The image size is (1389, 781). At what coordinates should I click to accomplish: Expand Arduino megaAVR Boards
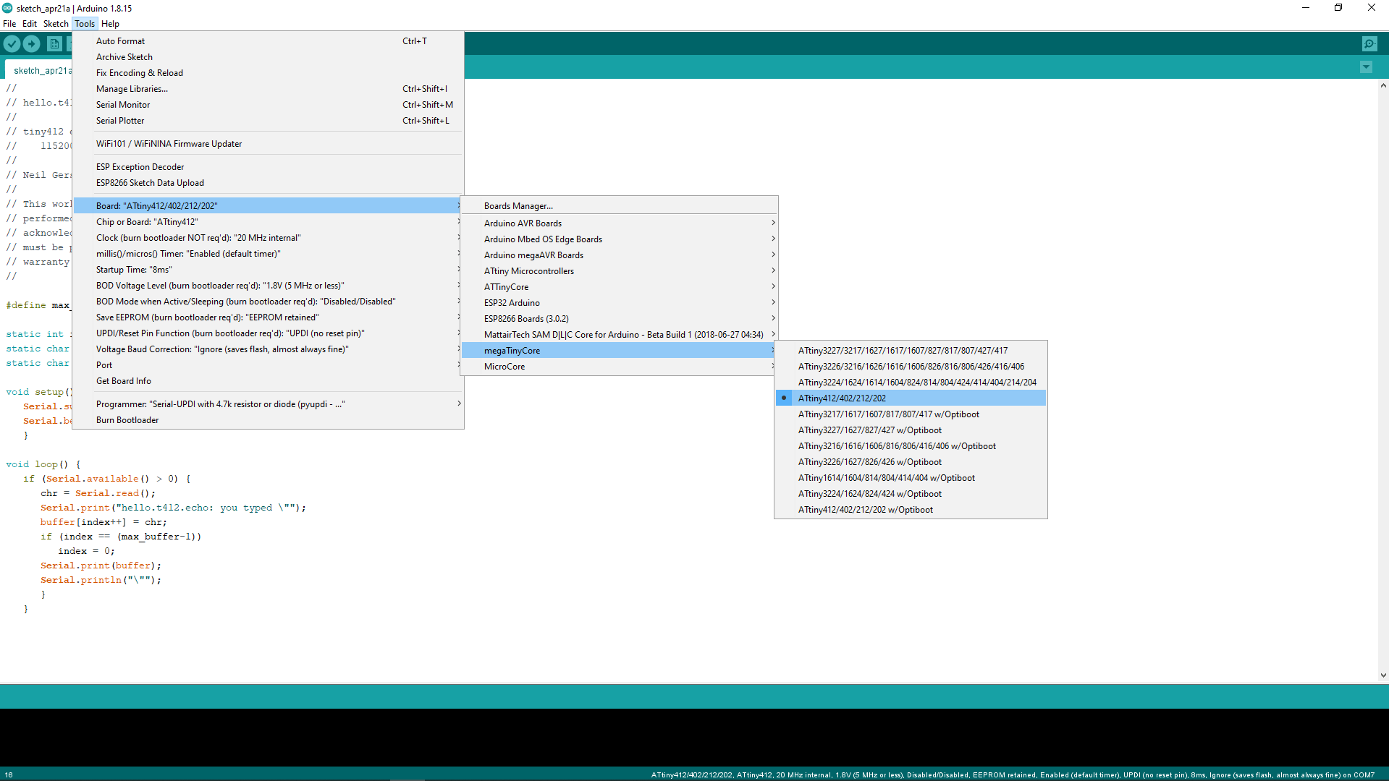tap(619, 255)
